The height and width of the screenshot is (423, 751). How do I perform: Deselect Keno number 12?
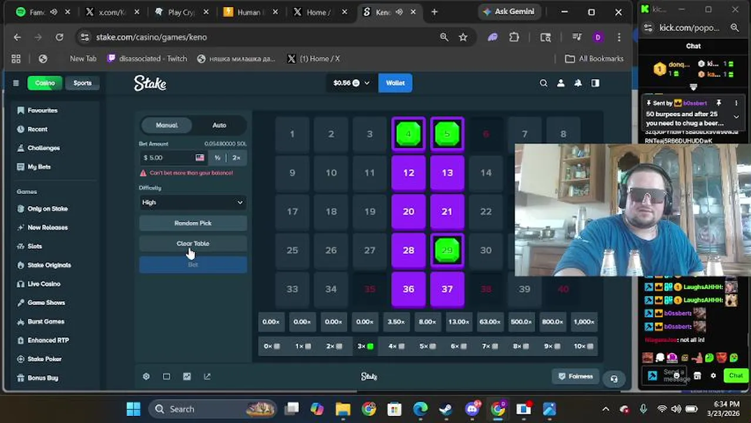[x=408, y=173]
